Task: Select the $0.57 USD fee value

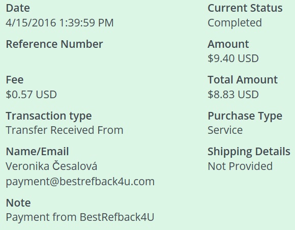Action: point(31,95)
